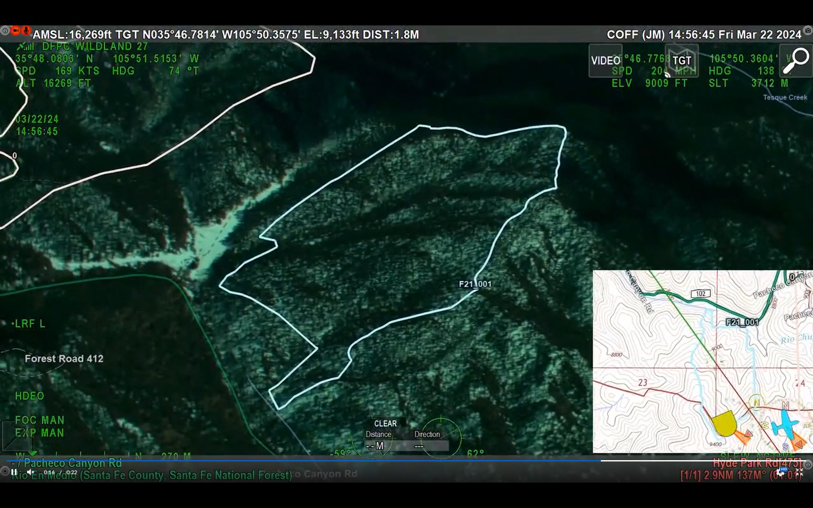The image size is (813, 508).
Task: Switch to the VIDEO view button
Action: (x=606, y=61)
